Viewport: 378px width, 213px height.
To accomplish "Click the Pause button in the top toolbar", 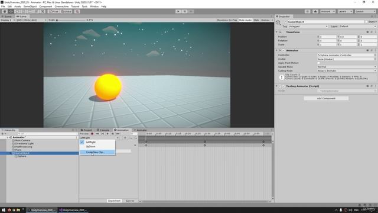I will click(184, 11).
